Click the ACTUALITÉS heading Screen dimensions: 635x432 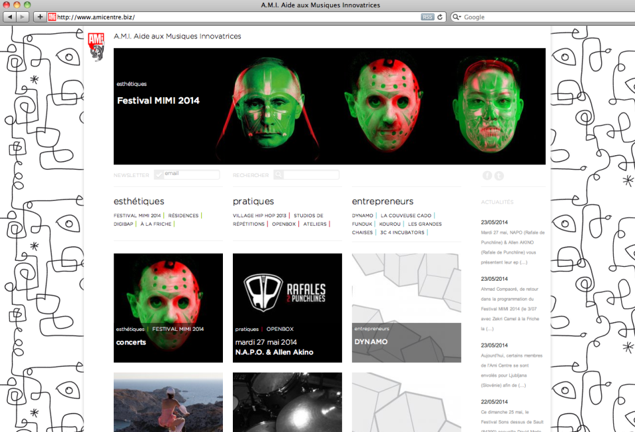[497, 202]
